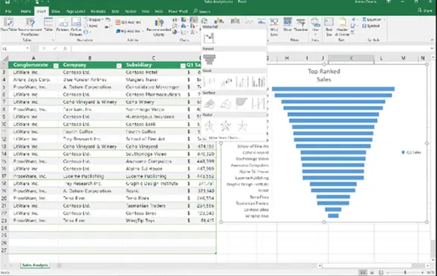This screenshot has width=437, height=276.
Task: Switch to the Draw tab
Action: pos(56,12)
